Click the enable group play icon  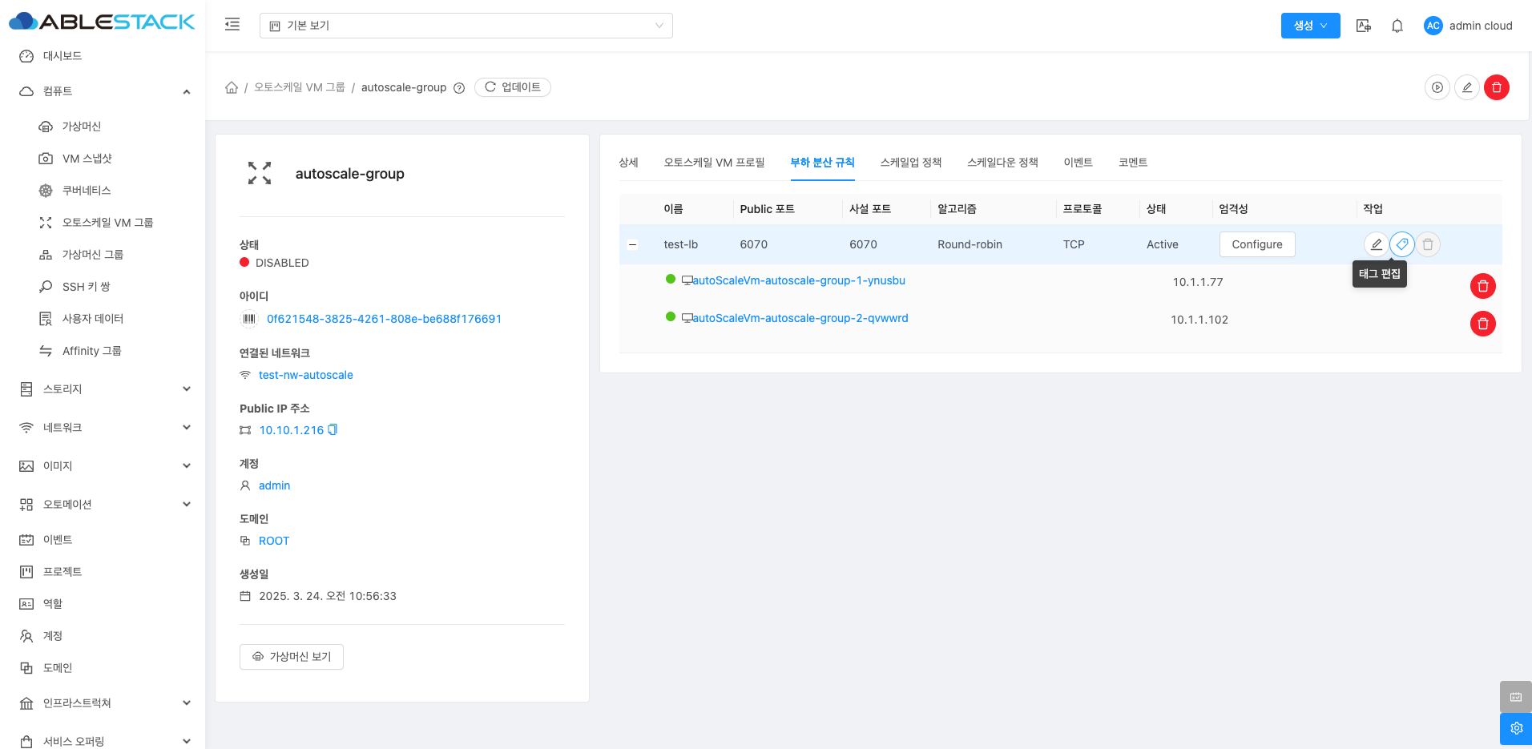(x=1437, y=87)
